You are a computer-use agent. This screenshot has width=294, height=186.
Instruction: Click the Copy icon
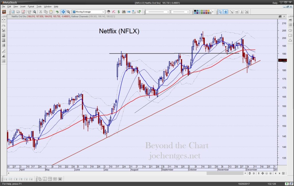46,12
